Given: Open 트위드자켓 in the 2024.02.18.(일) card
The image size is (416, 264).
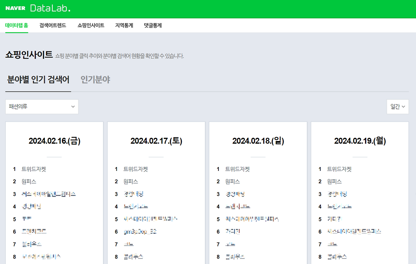Looking at the screenshot, I should pyautogui.click(x=238, y=169).
